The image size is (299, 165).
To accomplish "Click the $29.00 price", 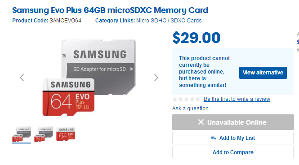I will tap(196, 38).
